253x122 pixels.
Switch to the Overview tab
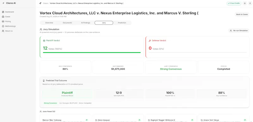coord(49,23)
